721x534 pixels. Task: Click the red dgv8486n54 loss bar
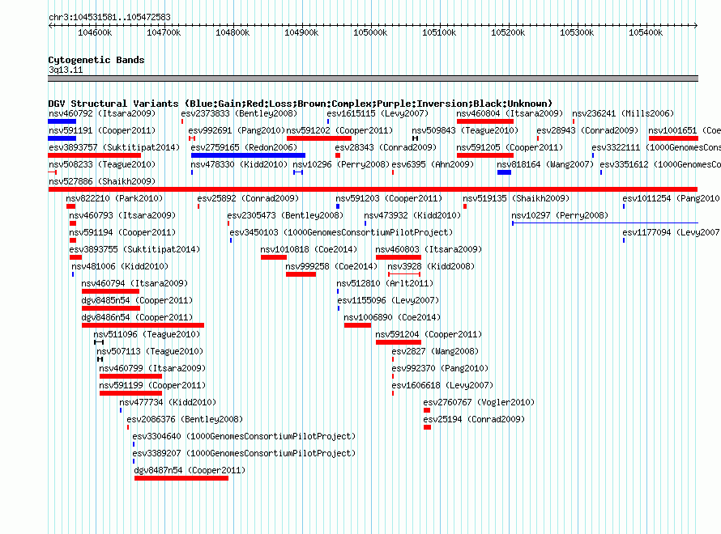tap(143, 325)
